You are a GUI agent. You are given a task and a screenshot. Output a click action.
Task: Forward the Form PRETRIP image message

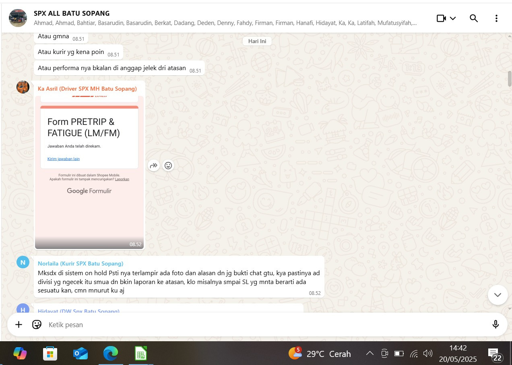[x=154, y=165]
